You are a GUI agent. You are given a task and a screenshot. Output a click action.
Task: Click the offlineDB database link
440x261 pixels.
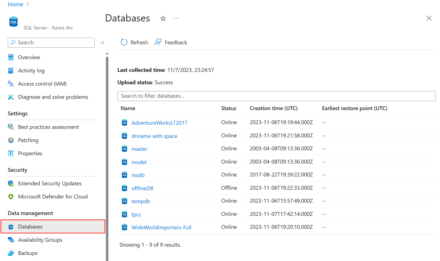click(x=142, y=188)
